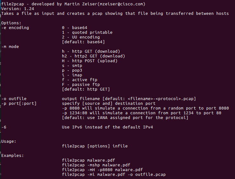The height and width of the screenshot is (179, 235).
Task: Click the -o outfile option label
Action: [14, 99]
